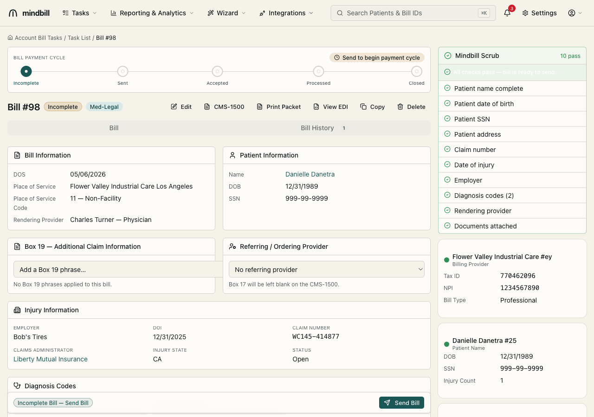
Task: Open the Tasks menu
Action: coord(80,13)
